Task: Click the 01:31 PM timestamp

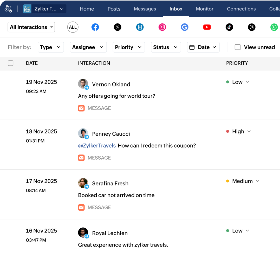Action: coord(35,141)
